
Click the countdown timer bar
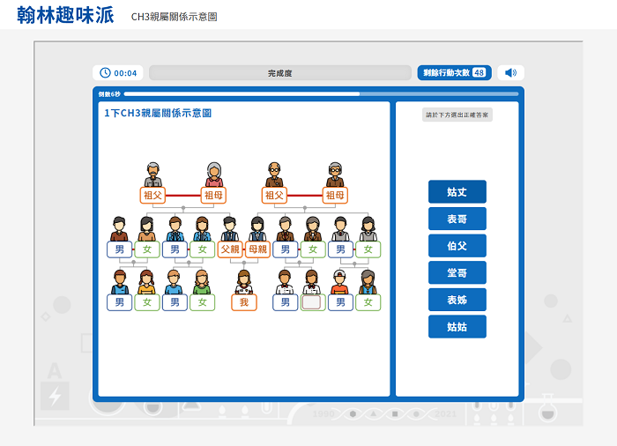[x=321, y=93]
